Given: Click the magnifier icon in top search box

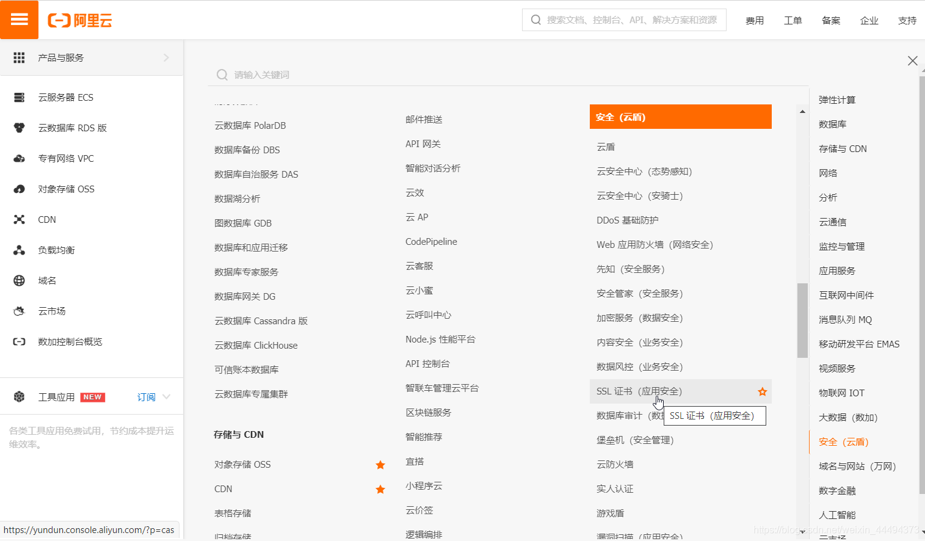Looking at the screenshot, I should [536, 20].
